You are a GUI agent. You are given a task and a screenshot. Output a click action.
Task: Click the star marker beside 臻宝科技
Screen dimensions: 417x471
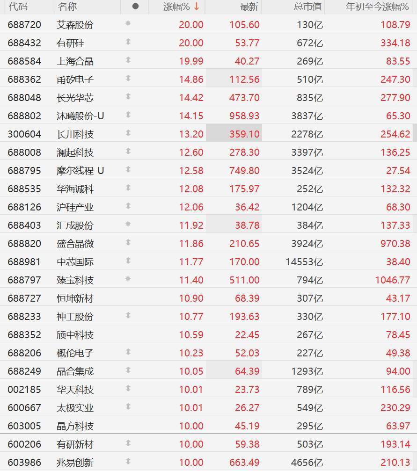tap(128, 278)
